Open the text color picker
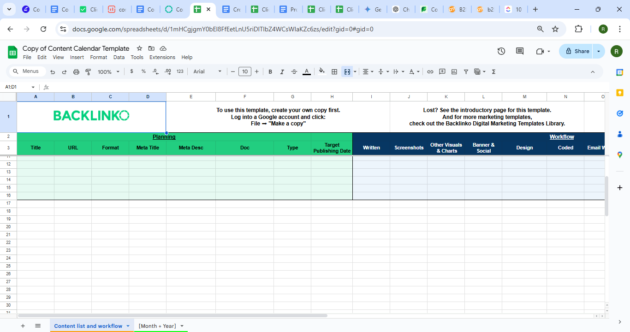This screenshot has width=630, height=332. [306, 71]
